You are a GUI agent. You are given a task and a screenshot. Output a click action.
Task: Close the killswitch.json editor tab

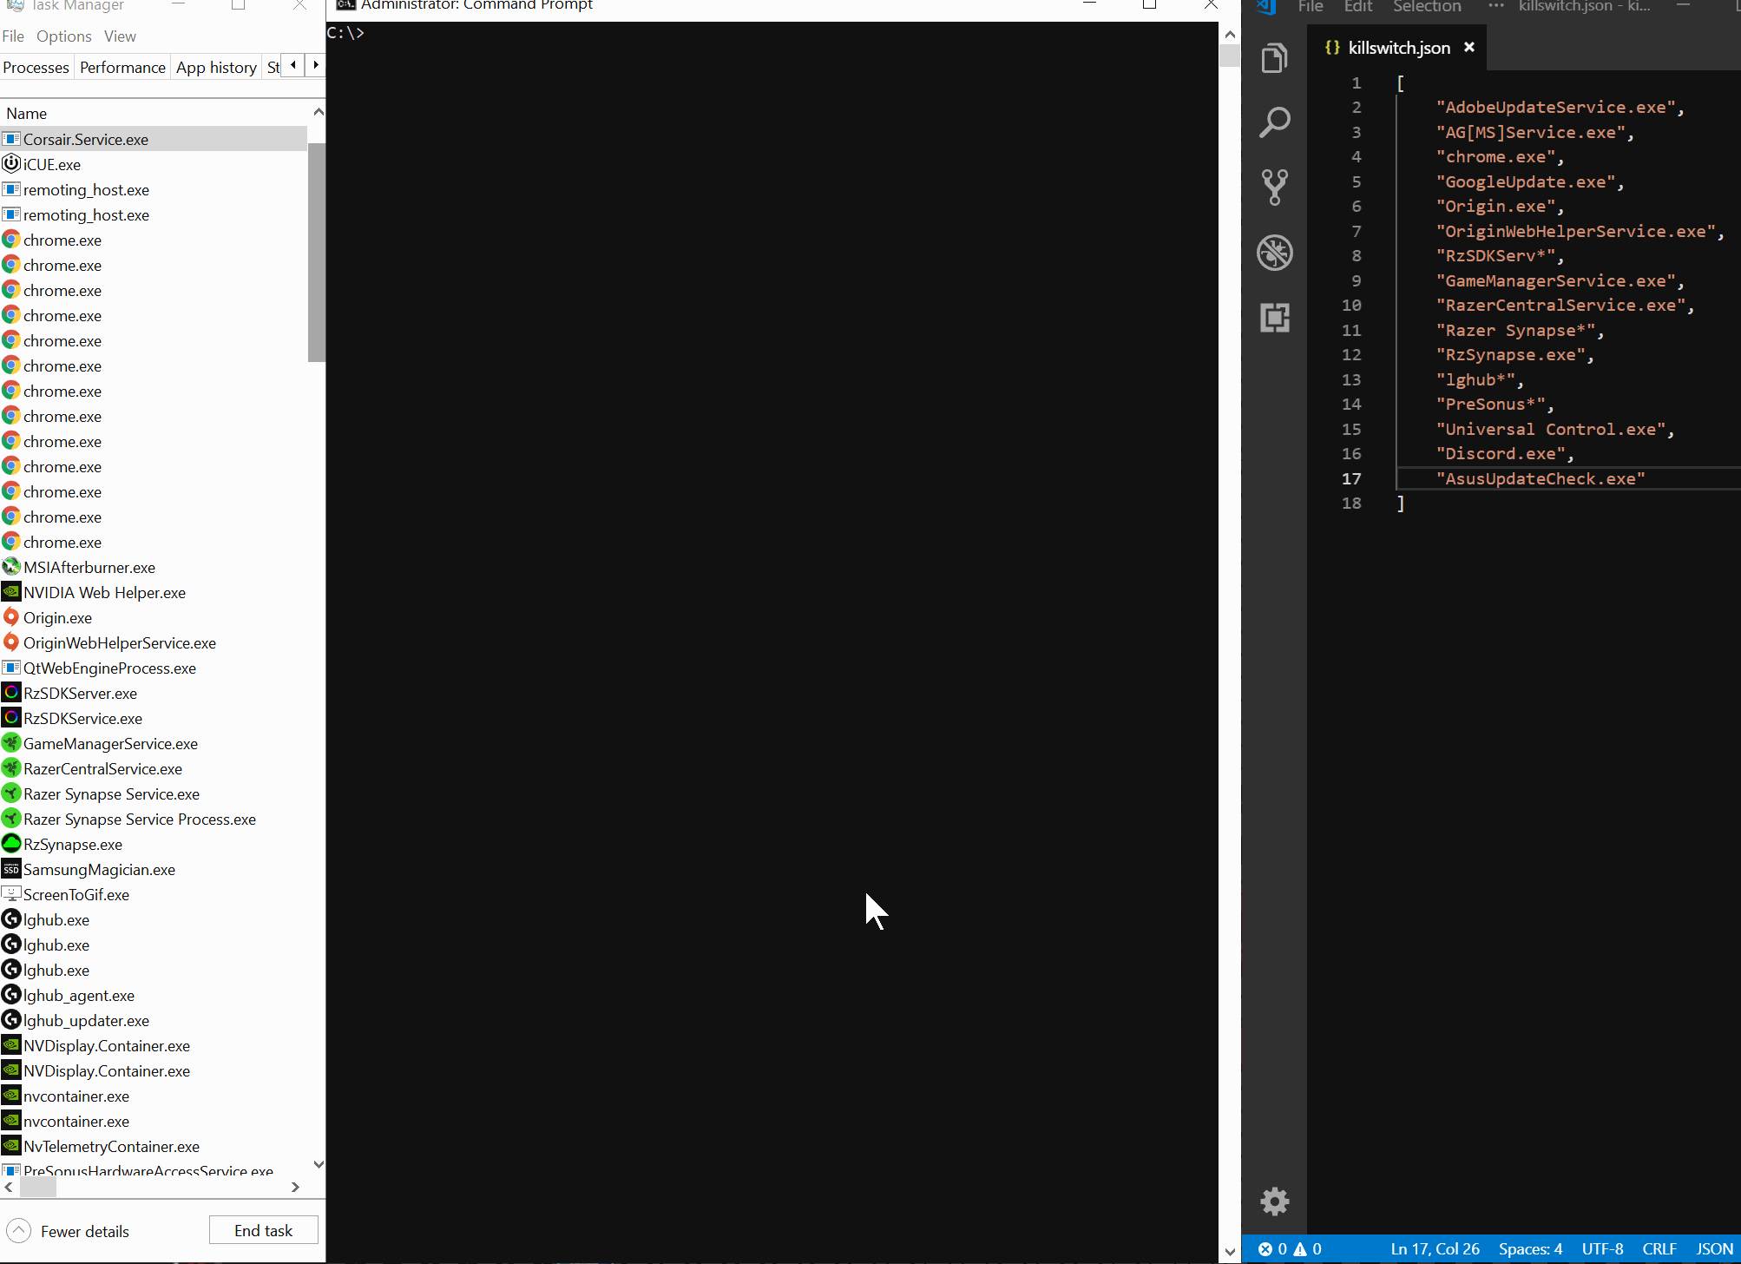[x=1469, y=47]
